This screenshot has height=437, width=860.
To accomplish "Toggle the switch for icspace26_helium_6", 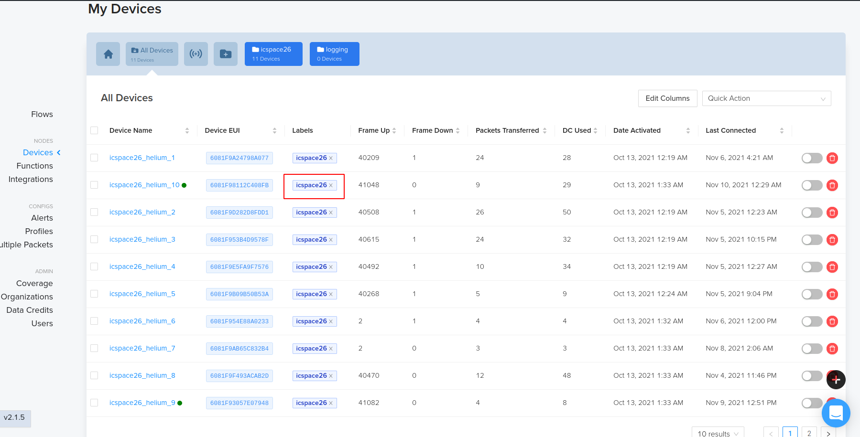I will tap(812, 321).
